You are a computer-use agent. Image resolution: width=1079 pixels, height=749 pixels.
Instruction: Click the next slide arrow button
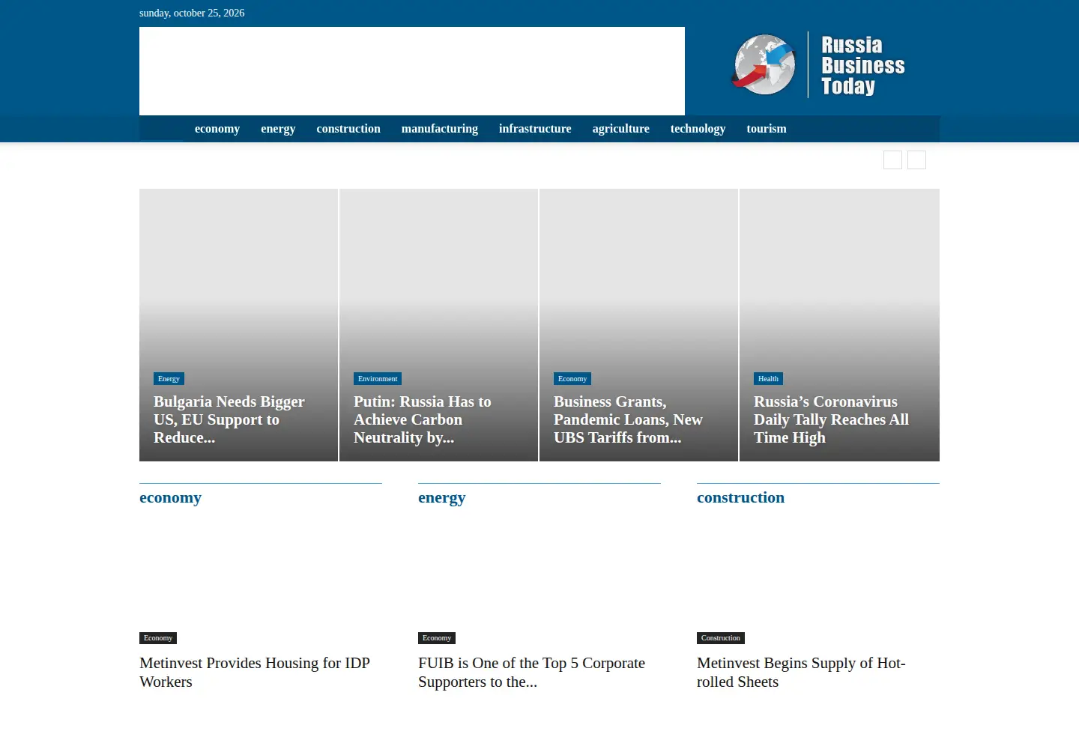916,160
